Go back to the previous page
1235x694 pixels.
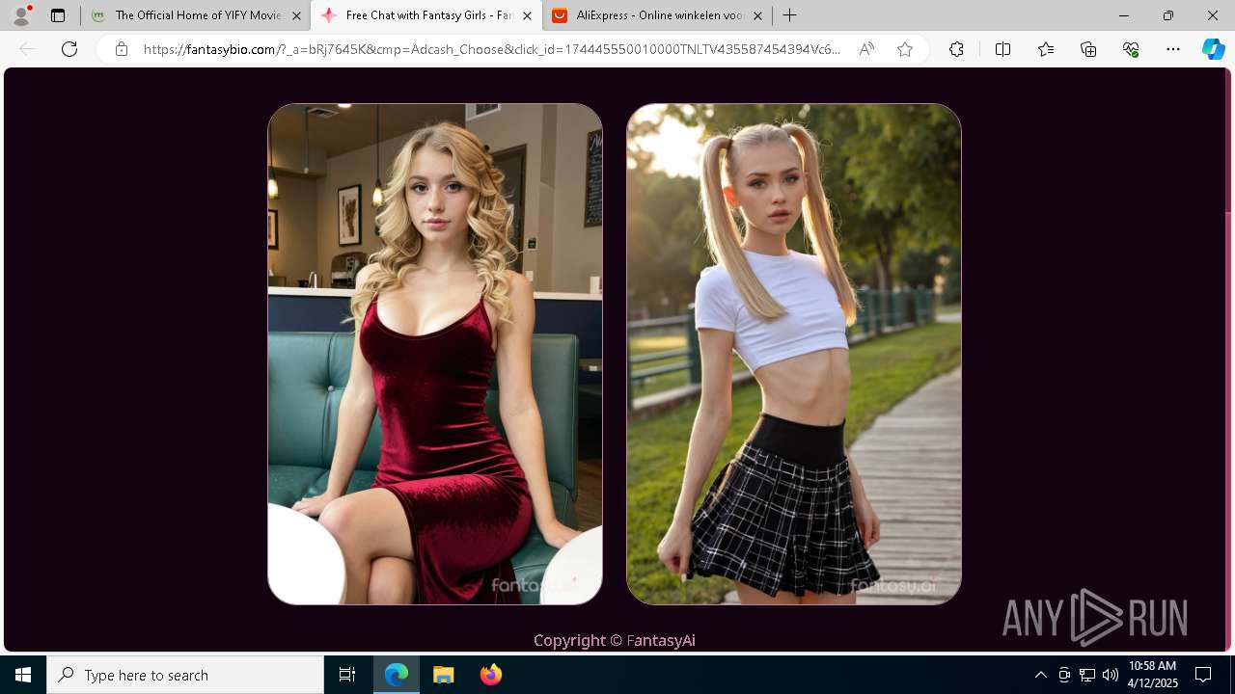click(x=27, y=49)
